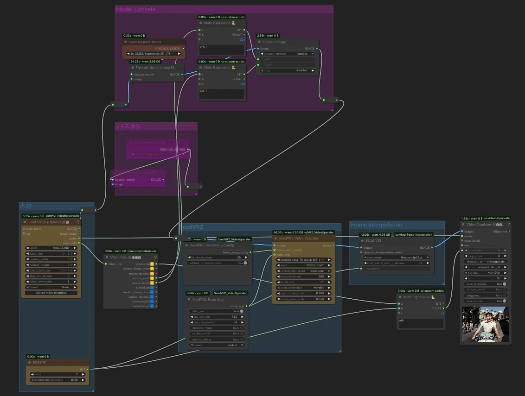The width and height of the screenshot is (525, 396).
Task: Open the color_correction dropdown set to wavelet
Action: [x=304, y=288]
